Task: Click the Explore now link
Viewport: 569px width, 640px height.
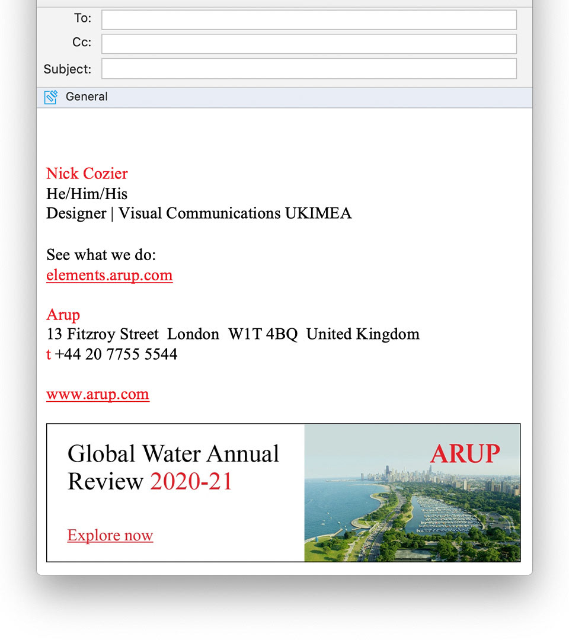Action: point(110,535)
